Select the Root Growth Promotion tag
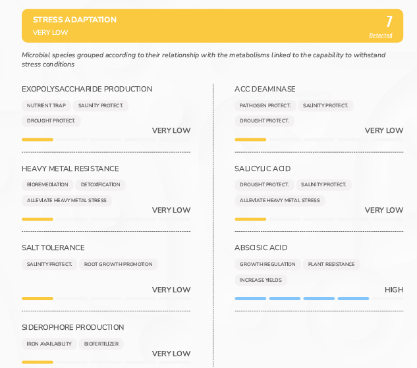 (x=118, y=265)
